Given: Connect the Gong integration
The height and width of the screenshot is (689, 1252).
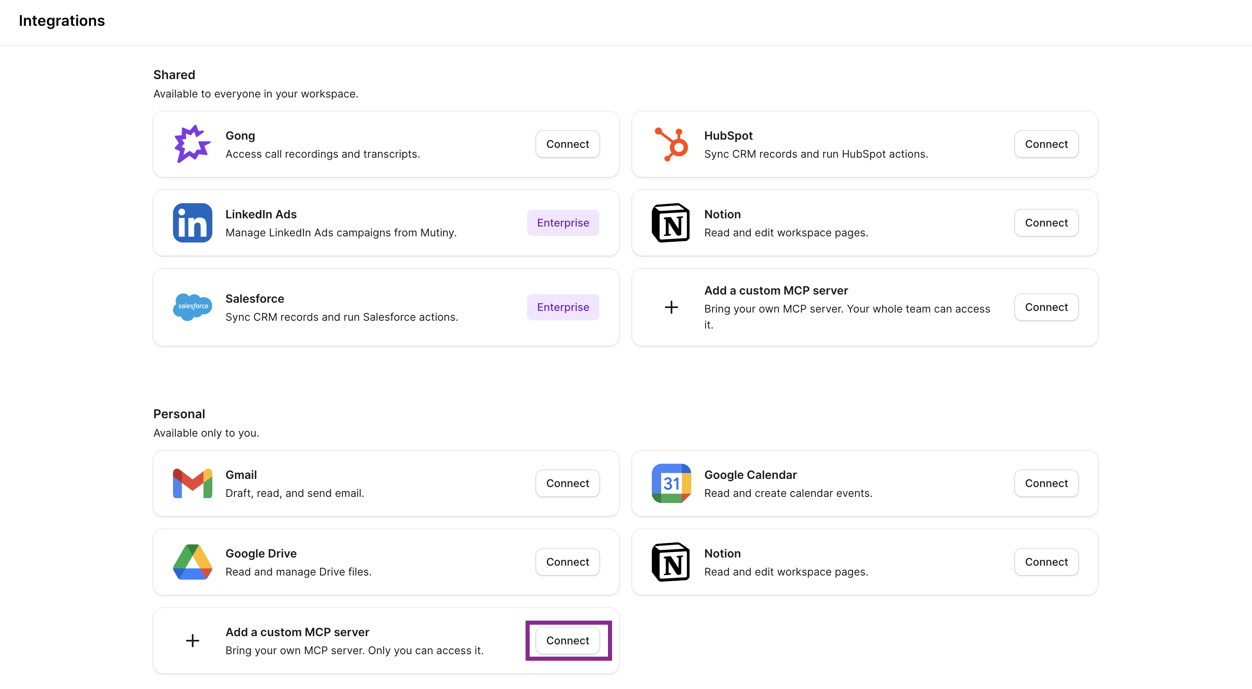Looking at the screenshot, I should [567, 144].
